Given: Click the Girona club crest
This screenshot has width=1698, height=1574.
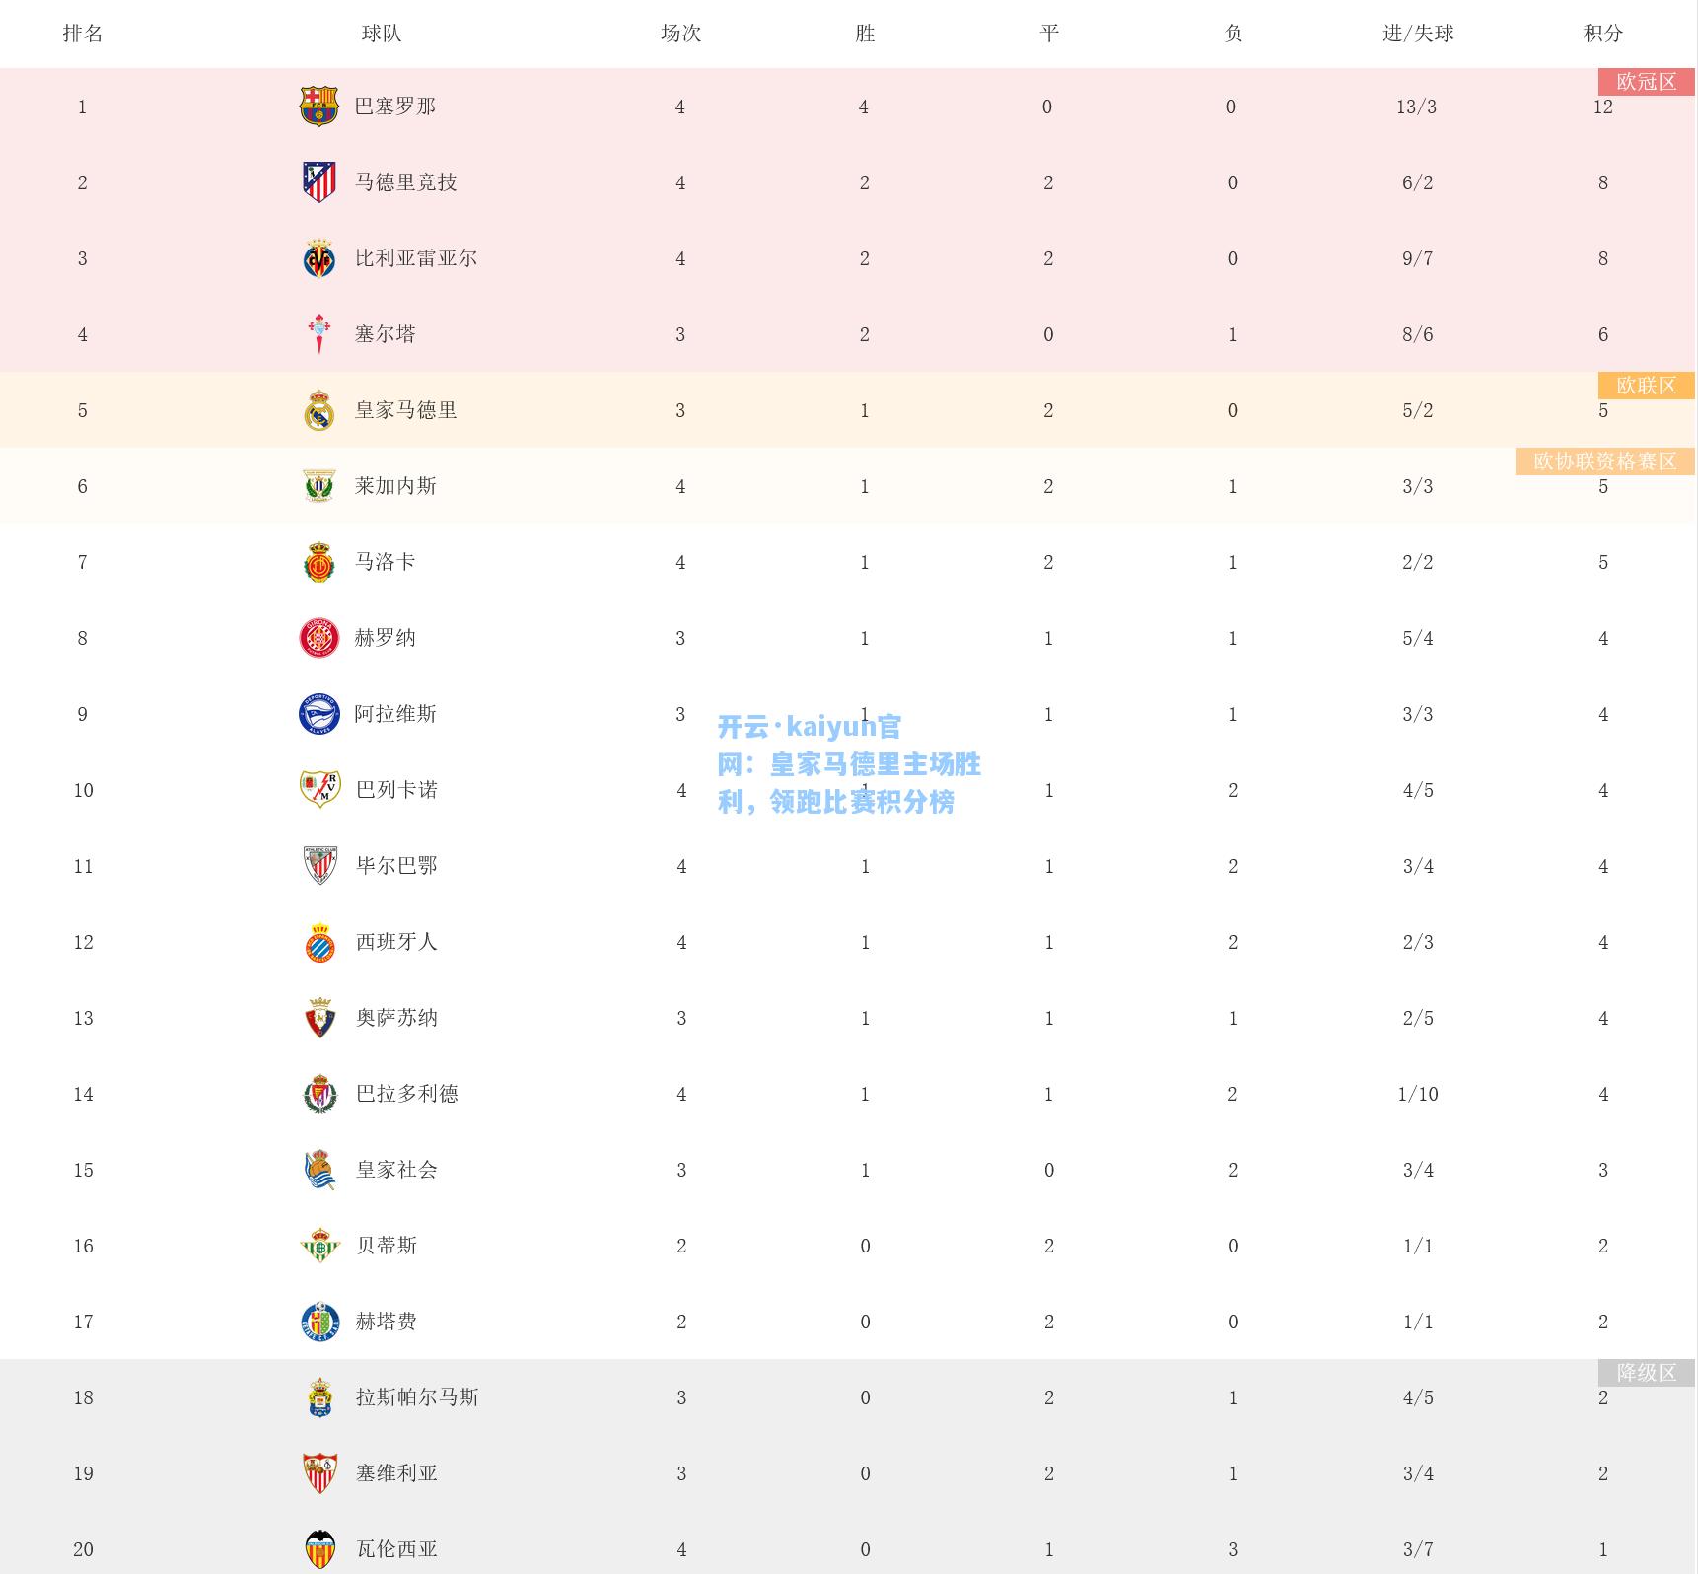Looking at the screenshot, I should (318, 638).
